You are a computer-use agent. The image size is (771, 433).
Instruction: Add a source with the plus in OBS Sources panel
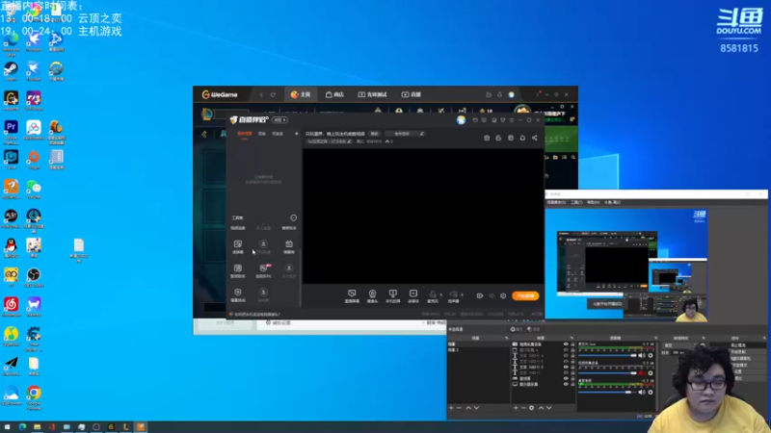click(516, 408)
